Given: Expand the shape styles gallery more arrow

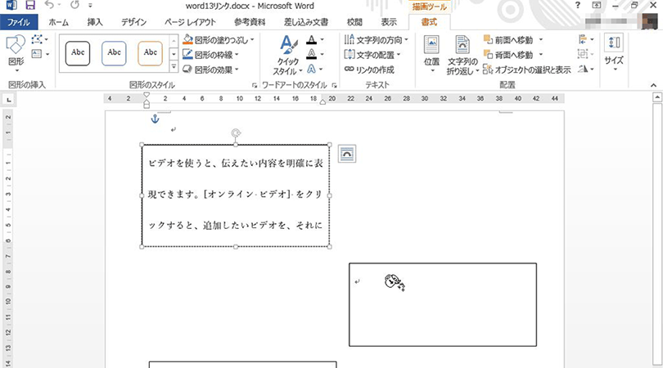Looking at the screenshot, I should [174, 67].
